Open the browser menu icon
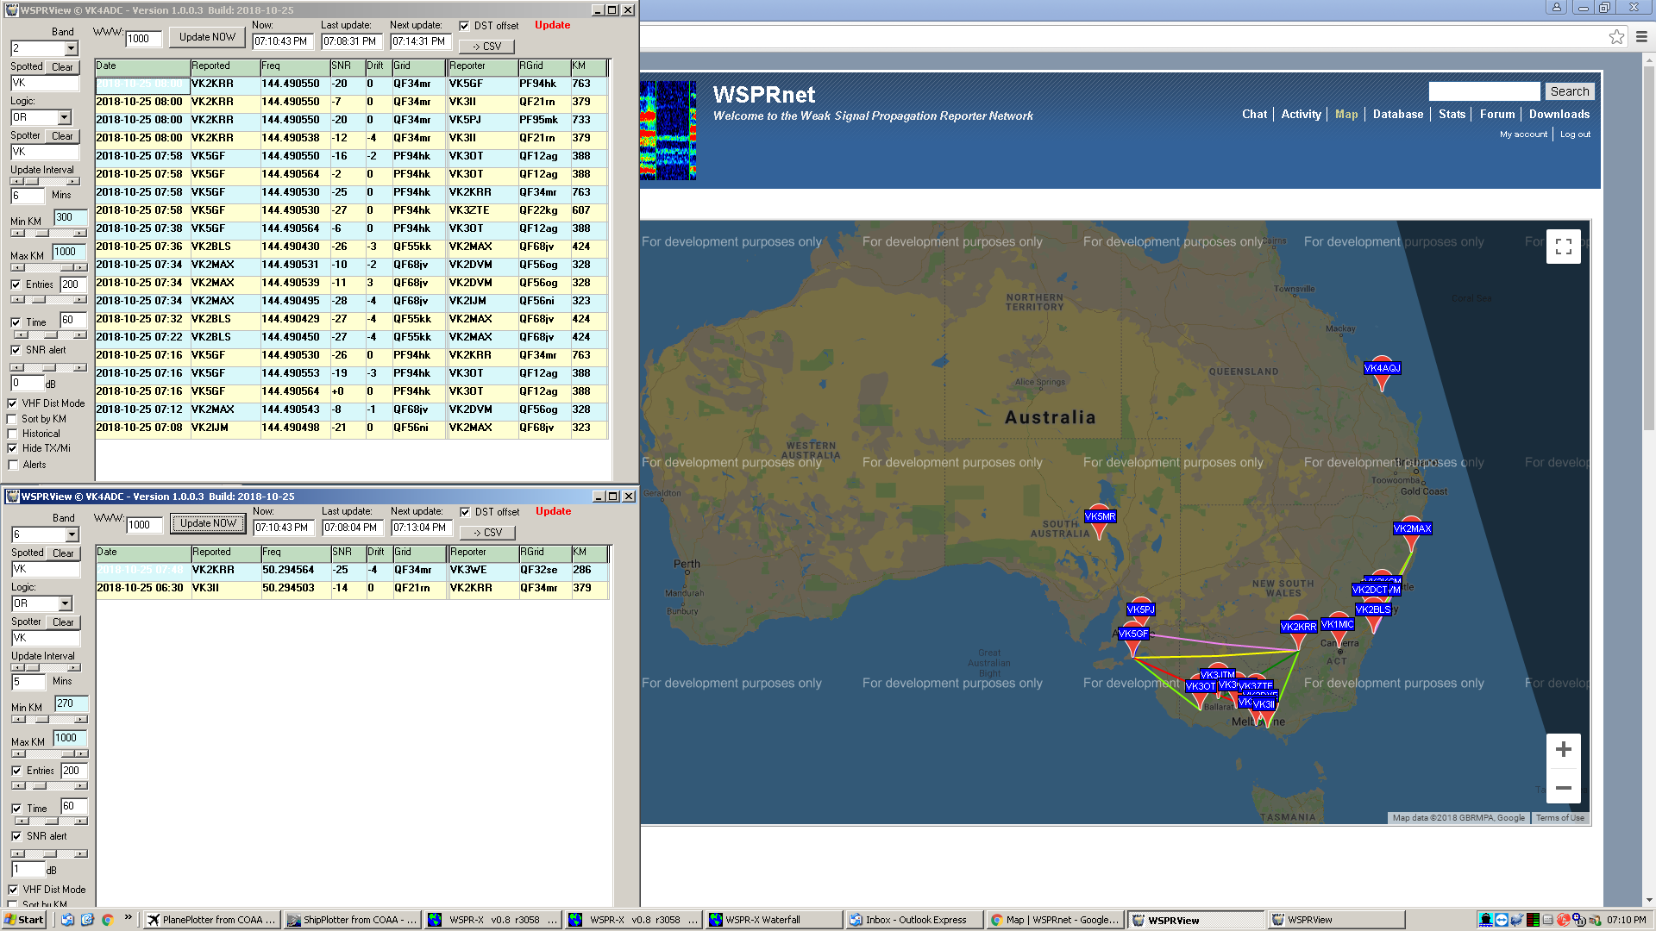Image resolution: width=1656 pixels, height=931 pixels. tap(1641, 37)
